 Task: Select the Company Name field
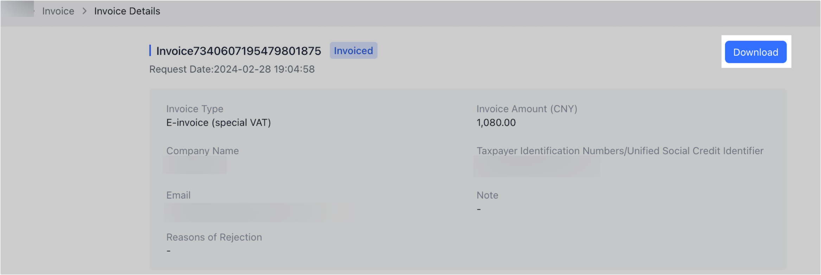pyautogui.click(x=195, y=165)
